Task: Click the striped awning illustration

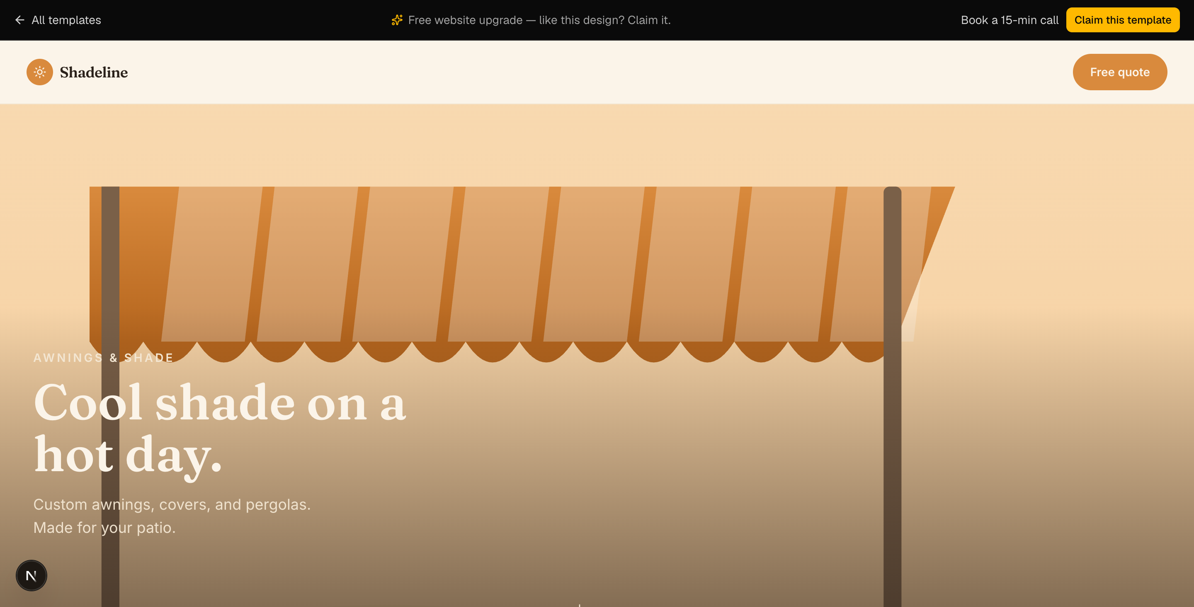Action: pyautogui.click(x=522, y=275)
